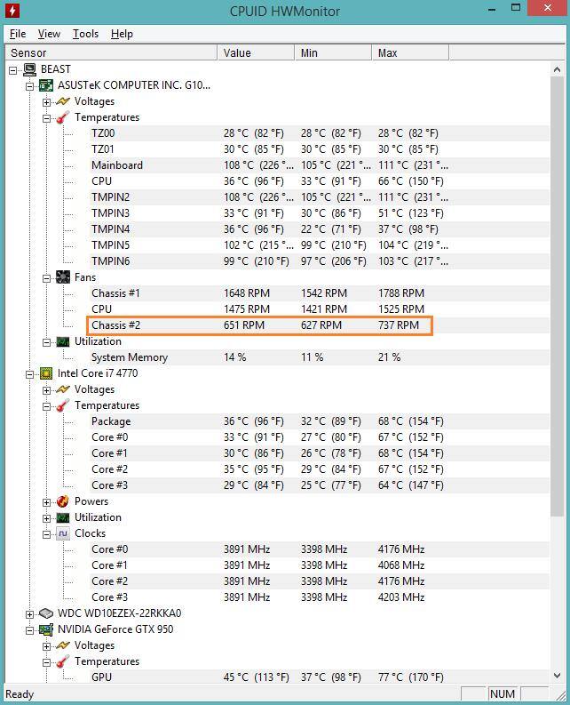Collapse ASUSTeK Temperatures section
Viewport: 570px width, 705px height.
pos(47,119)
